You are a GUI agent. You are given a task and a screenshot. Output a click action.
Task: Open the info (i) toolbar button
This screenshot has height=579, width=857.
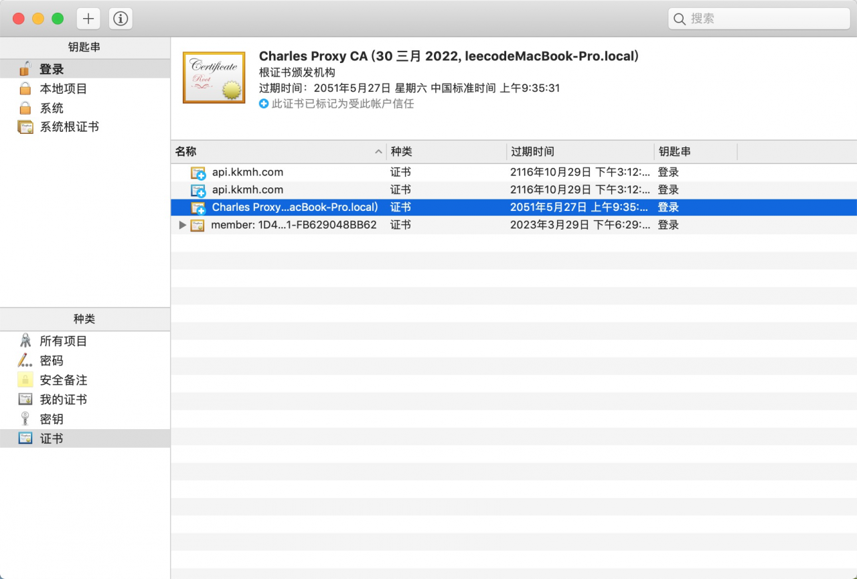(121, 19)
